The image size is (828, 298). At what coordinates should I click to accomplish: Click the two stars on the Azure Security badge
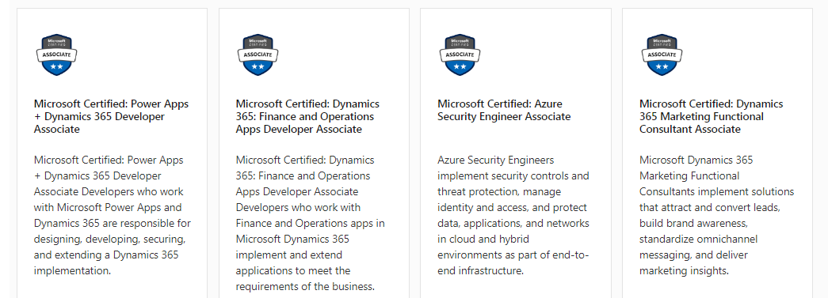(x=460, y=67)
